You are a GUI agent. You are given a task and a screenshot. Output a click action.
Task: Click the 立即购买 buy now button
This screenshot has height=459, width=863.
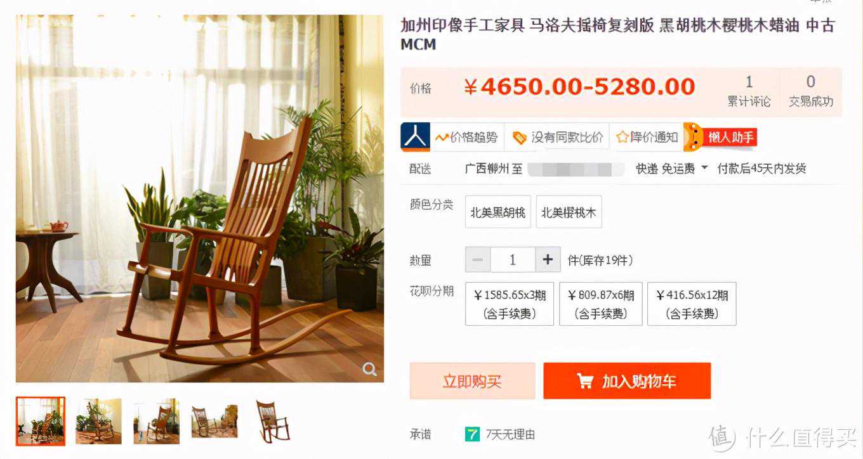tap(472, 381)
